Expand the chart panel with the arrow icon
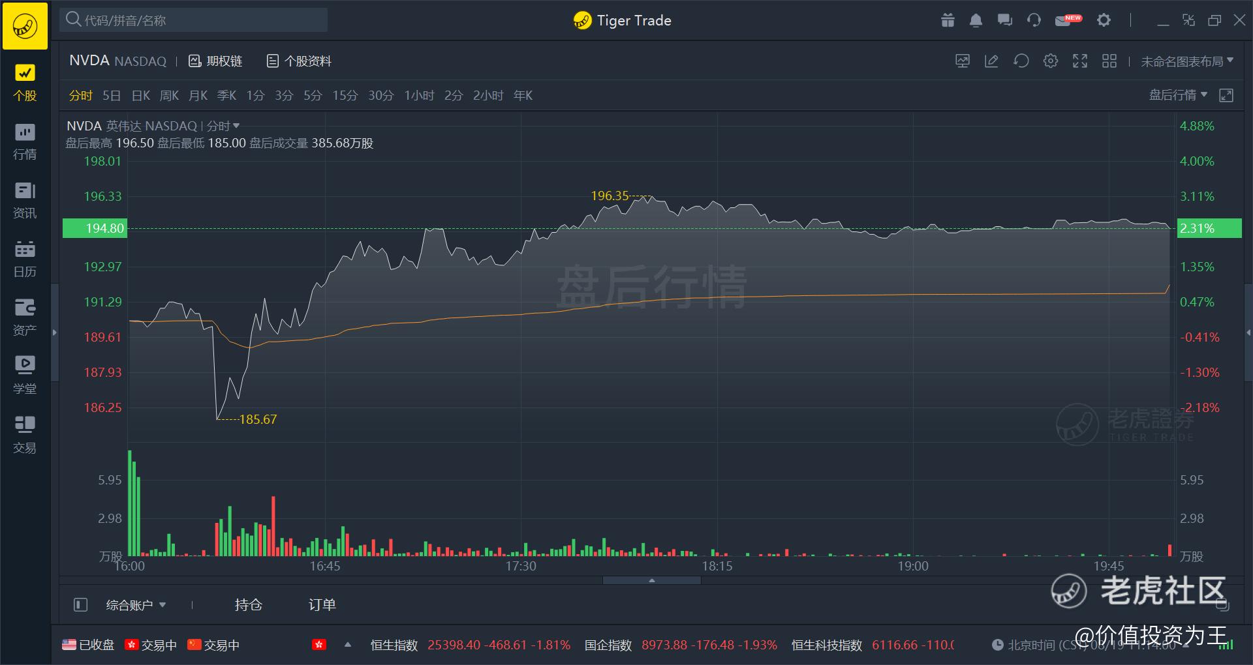Image resolution: width=1253 pixels, height=665 pixels. pos(1226,95)
